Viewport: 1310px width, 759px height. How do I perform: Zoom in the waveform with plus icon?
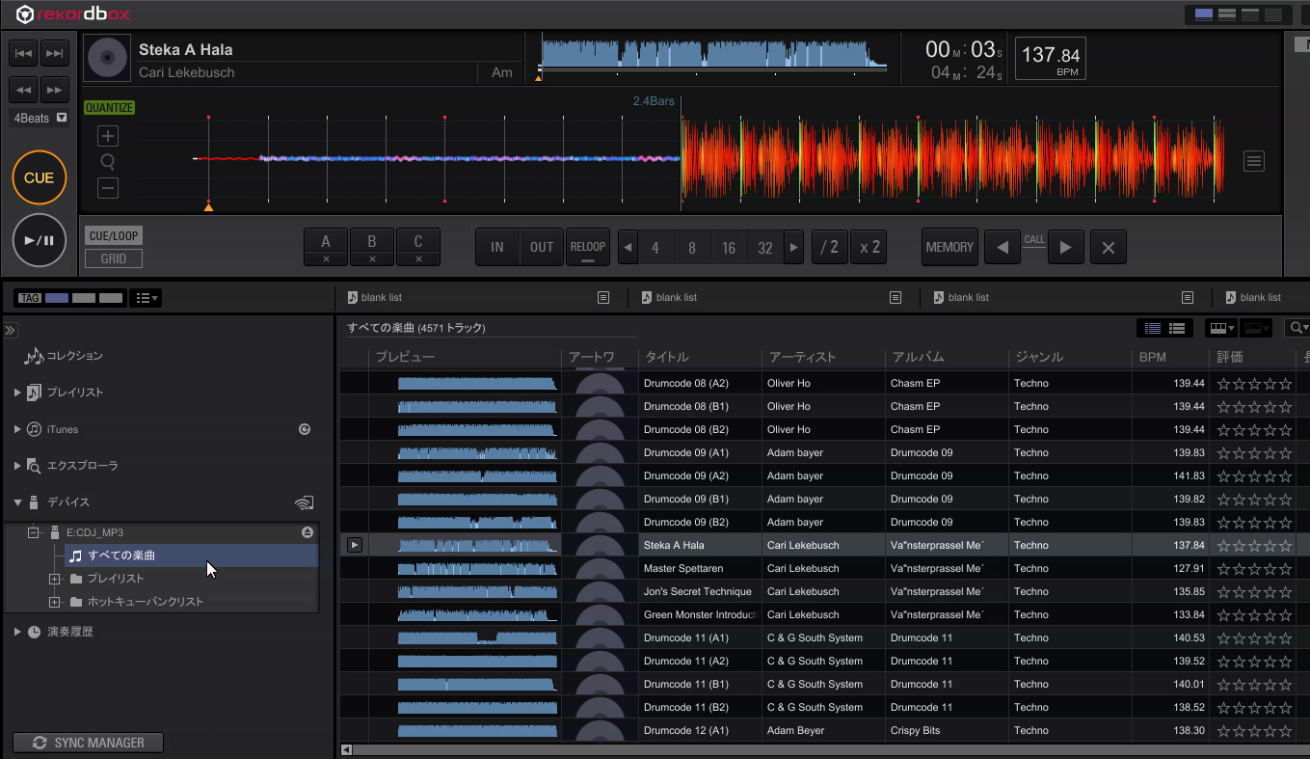tap(108, 136)
